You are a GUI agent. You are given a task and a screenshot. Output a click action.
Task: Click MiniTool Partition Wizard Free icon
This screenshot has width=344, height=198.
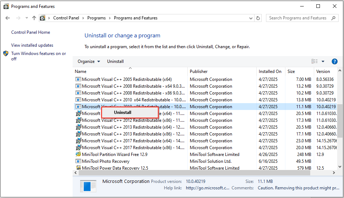[78, 154]
